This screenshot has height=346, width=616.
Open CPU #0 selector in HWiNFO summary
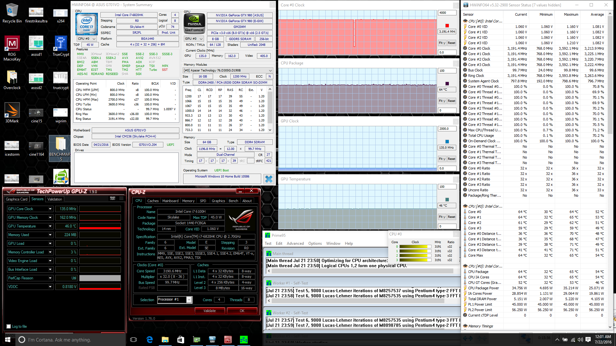coord(87,38)
